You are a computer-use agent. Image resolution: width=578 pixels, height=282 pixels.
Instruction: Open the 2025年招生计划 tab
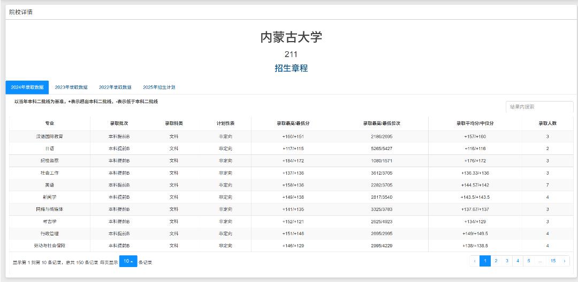(x=159, y=87)
